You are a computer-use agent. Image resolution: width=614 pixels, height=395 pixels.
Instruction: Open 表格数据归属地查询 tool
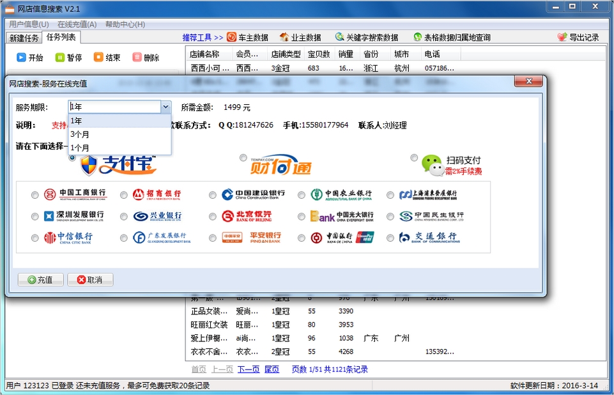452,37
